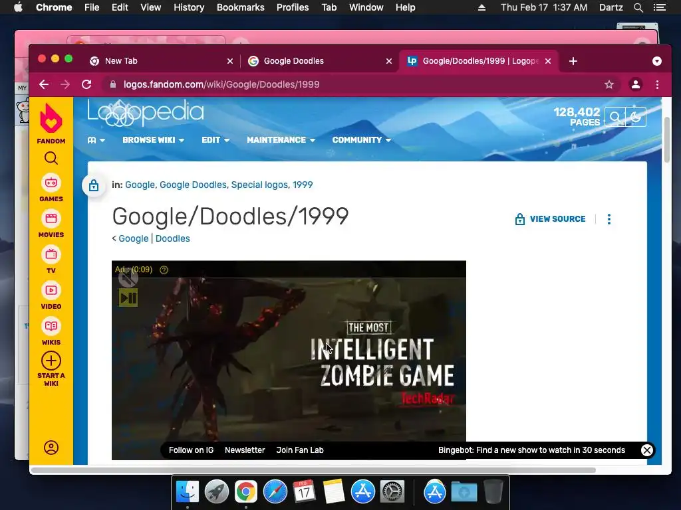Open page actions three-dot menu

(609, 219)
